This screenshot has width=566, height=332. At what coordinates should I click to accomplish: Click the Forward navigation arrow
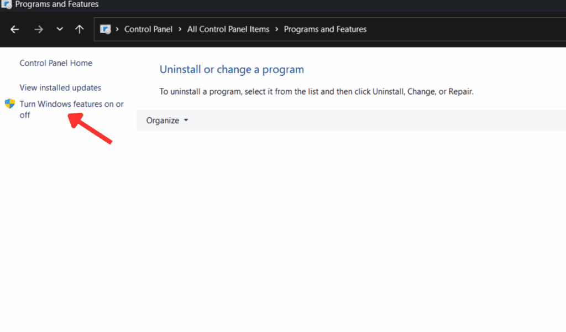pyautogui.click(x=39, y=29)
